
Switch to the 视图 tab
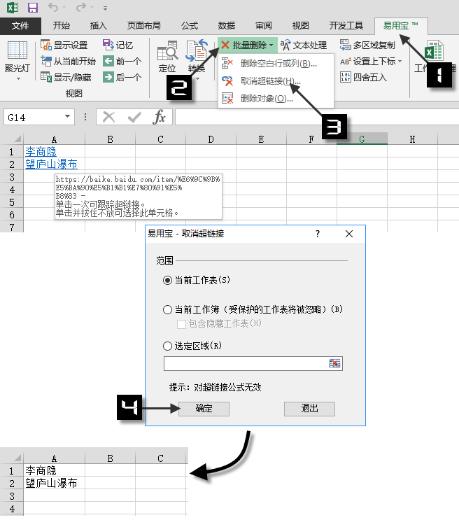tap(300, 25)
